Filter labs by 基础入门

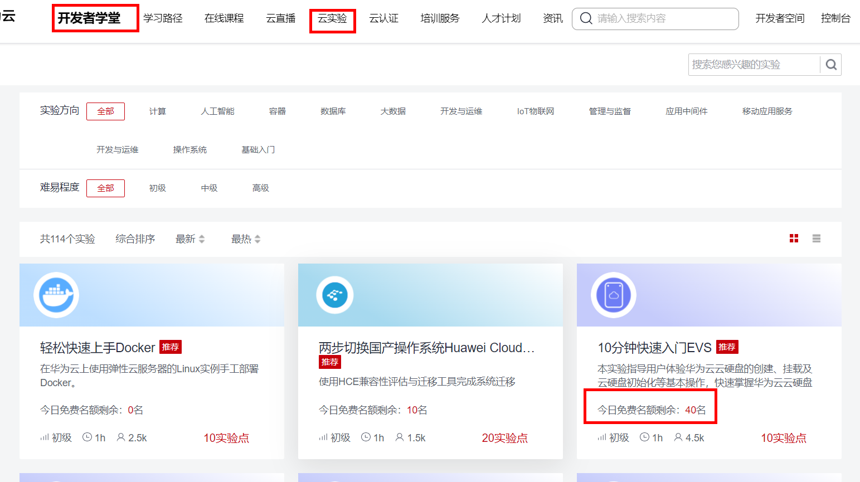[258, 150]
